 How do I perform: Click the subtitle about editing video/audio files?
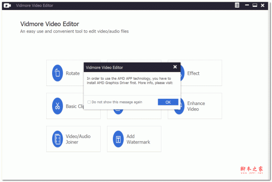click(74, 31)
